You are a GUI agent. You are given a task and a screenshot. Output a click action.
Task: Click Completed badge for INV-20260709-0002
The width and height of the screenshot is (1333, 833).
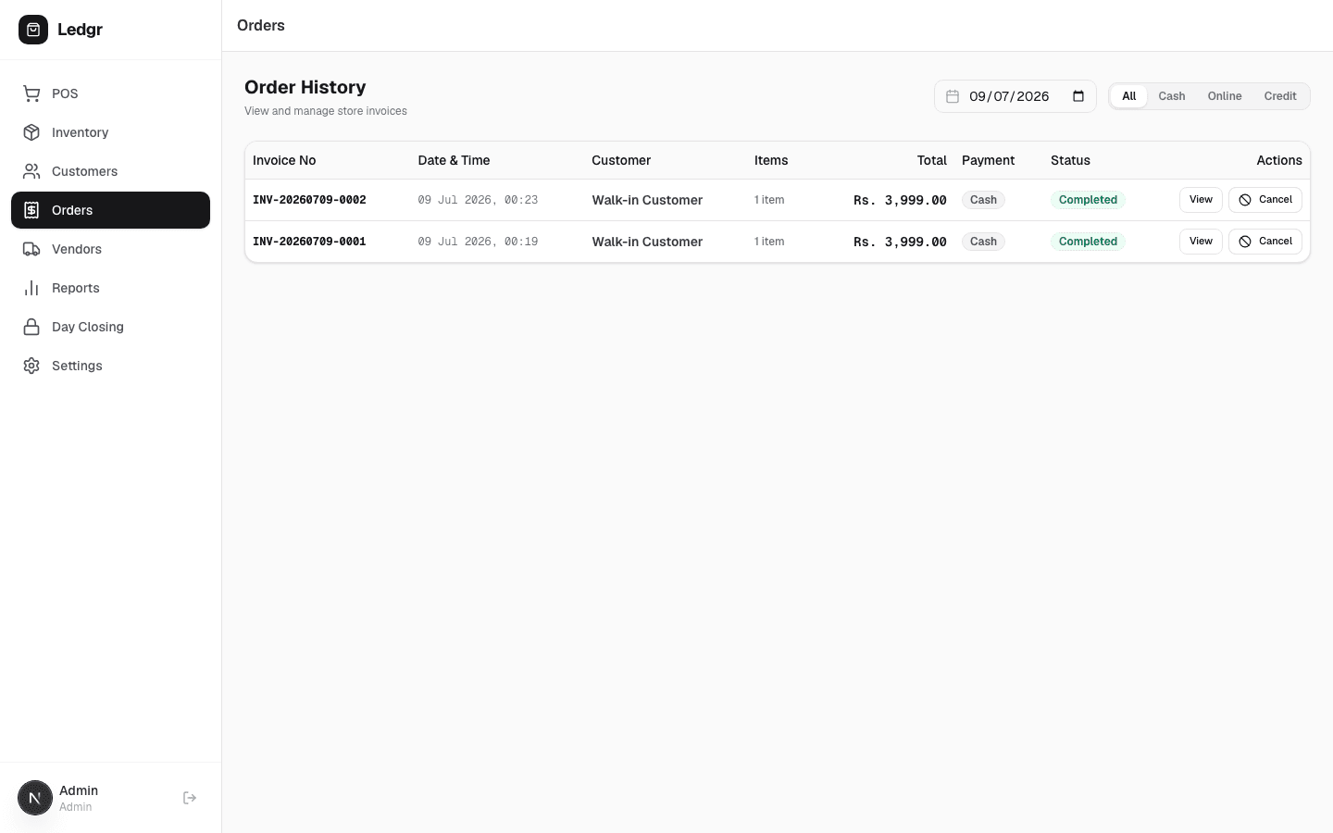coord(1088,200)
